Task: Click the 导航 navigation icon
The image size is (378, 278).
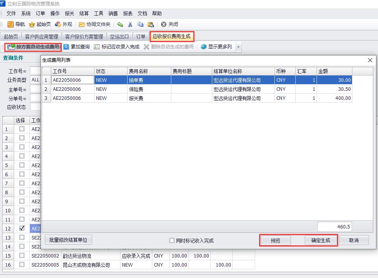Action: 11,24
